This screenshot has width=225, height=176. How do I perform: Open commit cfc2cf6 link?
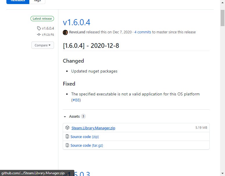click(x=48, y=35)
